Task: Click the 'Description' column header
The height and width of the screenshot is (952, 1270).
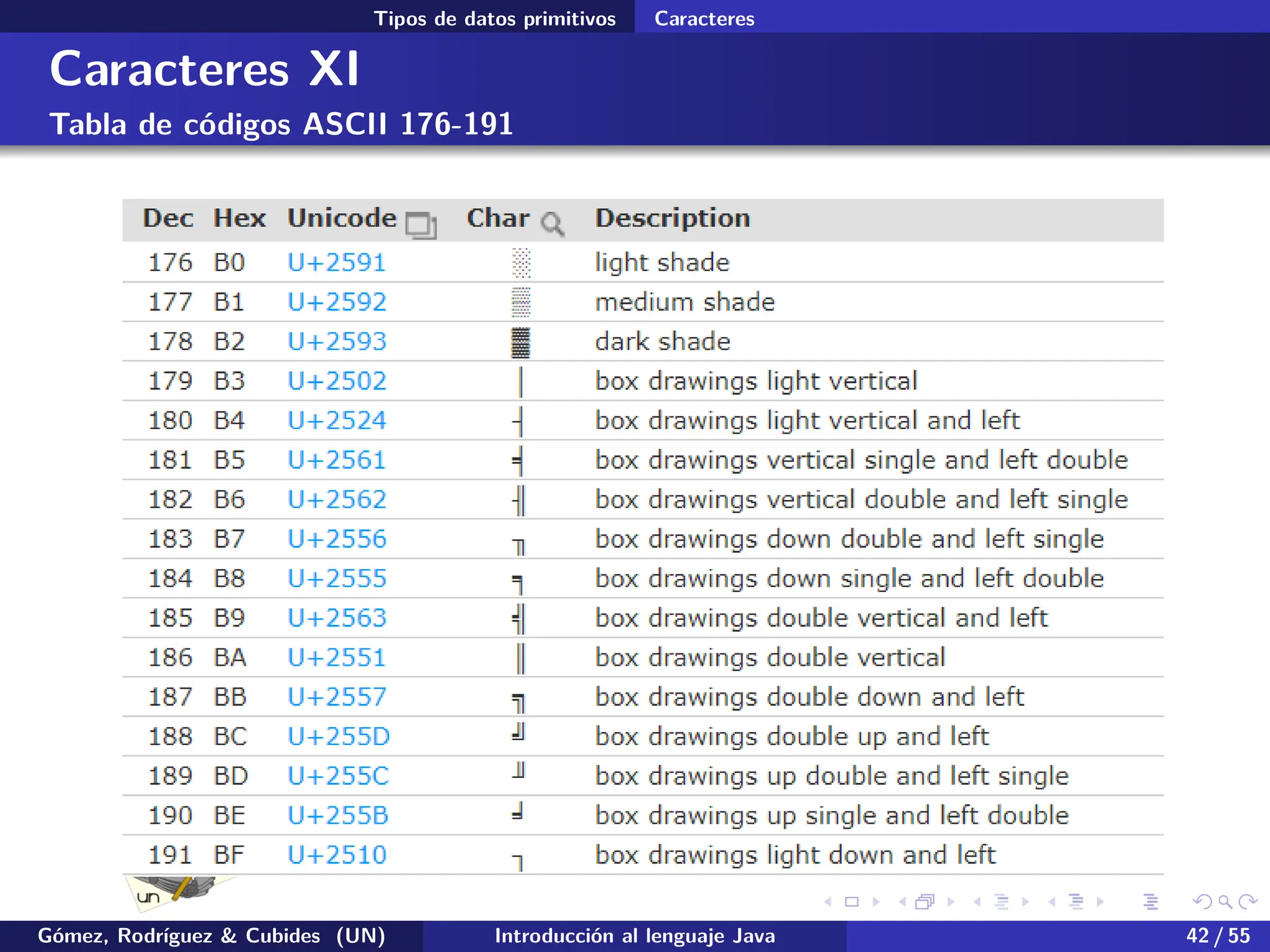Action: point(673,219)
